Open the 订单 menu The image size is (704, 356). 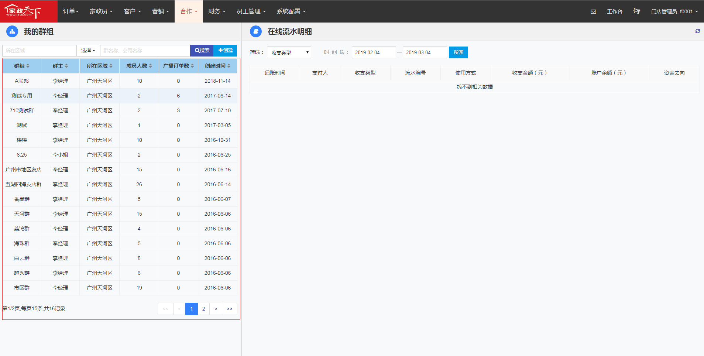coord(71,11)
